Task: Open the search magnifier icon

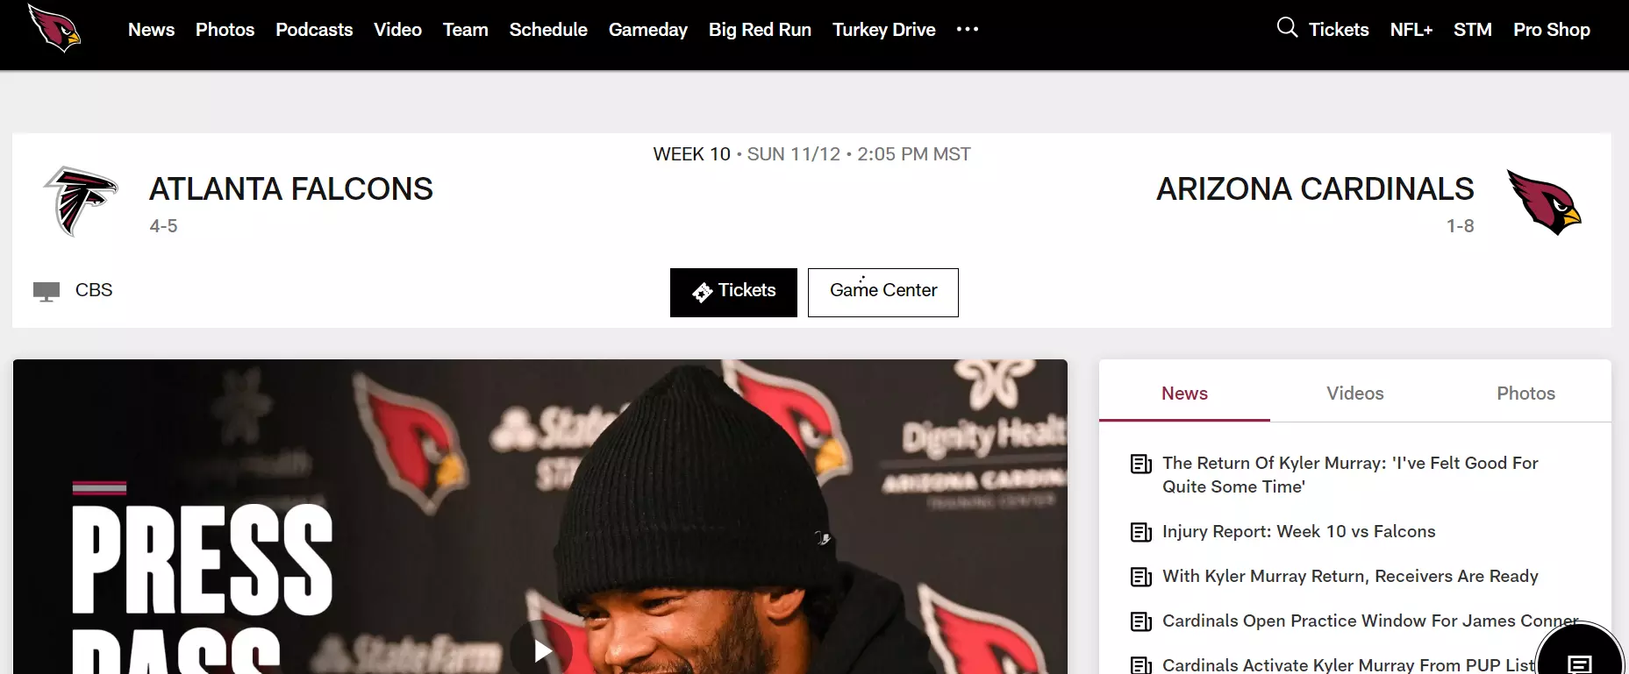Action: [1287, 27]
